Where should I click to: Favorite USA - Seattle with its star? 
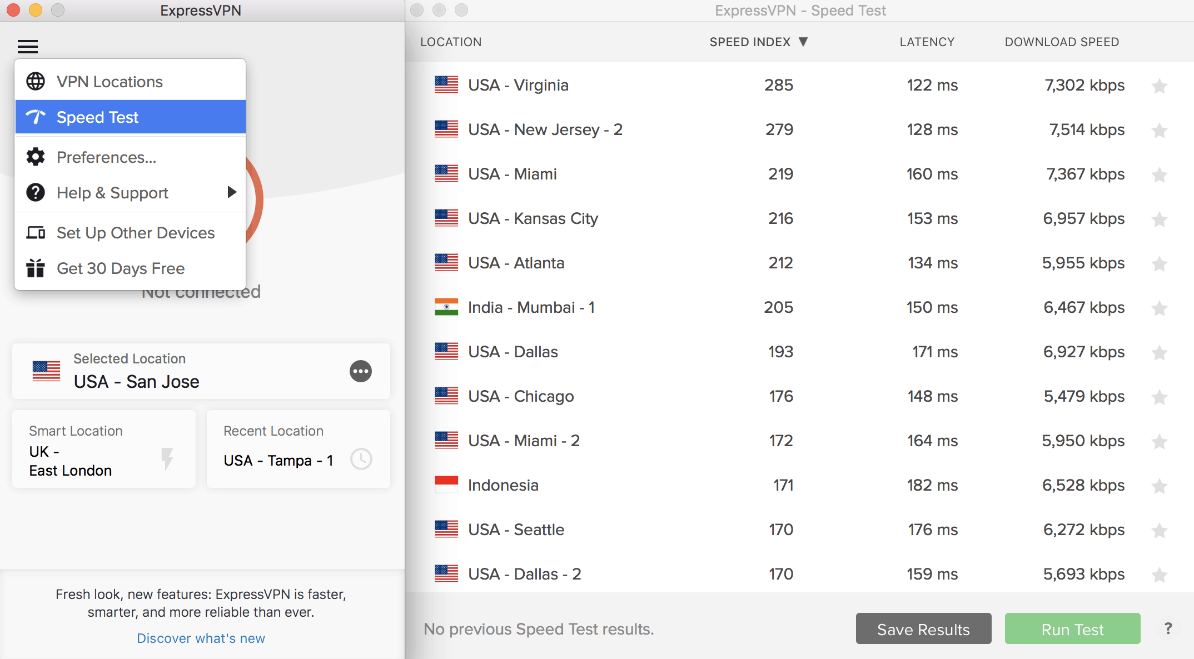point(1160,530)
